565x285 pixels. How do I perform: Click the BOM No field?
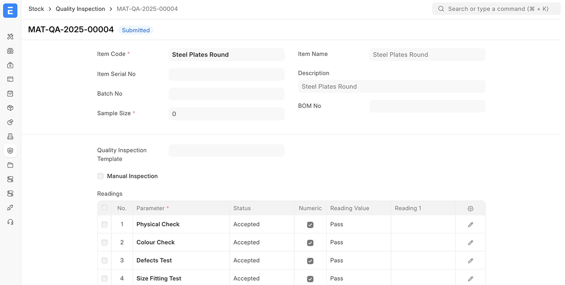427,106
